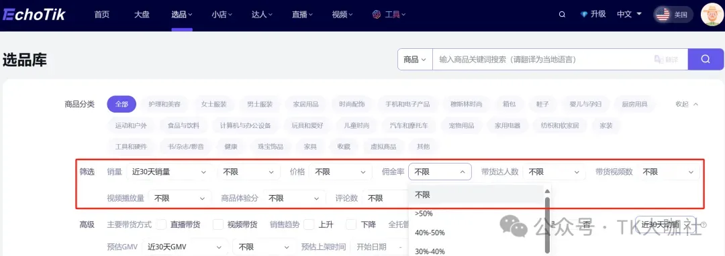Open the 商品 search type dropdown
The image size is (725, 256).
point(415,60)
